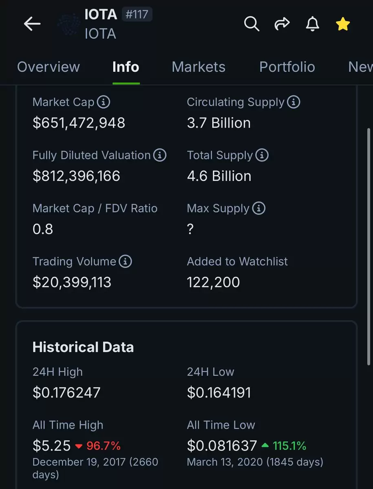Tap the back arrow icon
The image size is (373, 489).
pos(32,24)
